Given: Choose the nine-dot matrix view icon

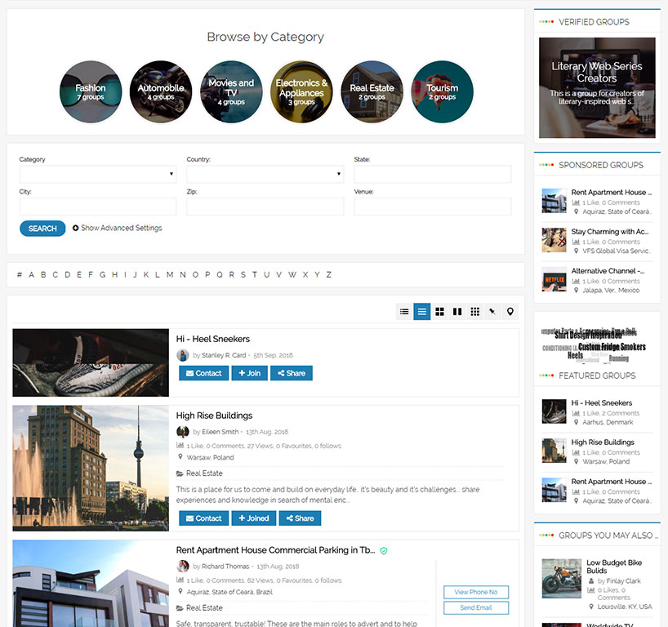Looking at the screenshot, I should point(475,312).
